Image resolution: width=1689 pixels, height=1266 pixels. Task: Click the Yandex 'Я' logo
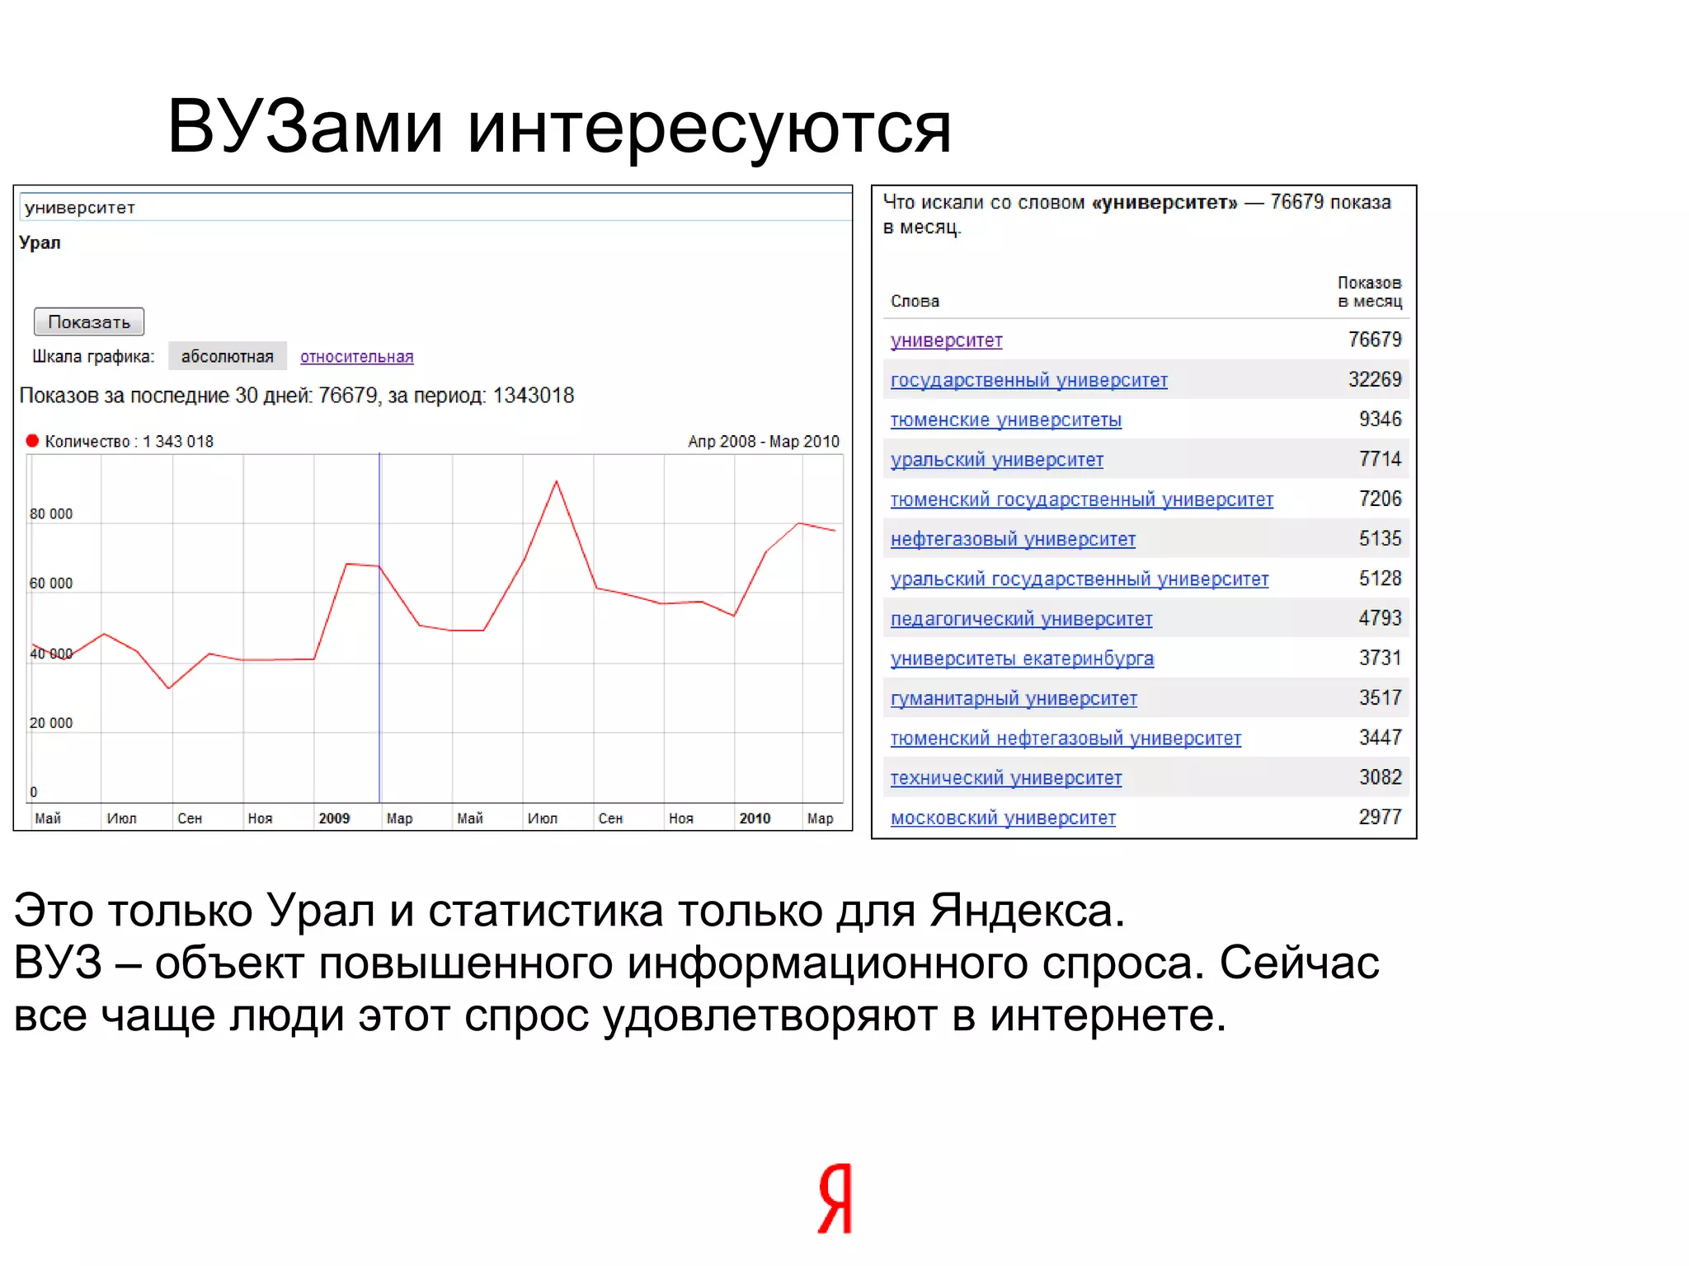835,1198
